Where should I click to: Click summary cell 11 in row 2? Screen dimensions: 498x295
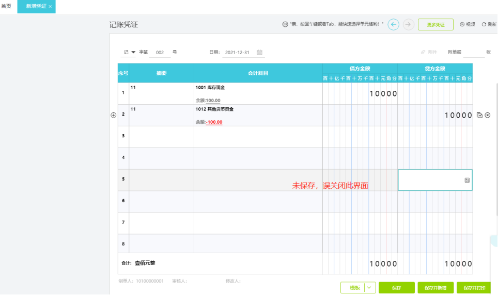pyautogui.click(x=161, y=115)
